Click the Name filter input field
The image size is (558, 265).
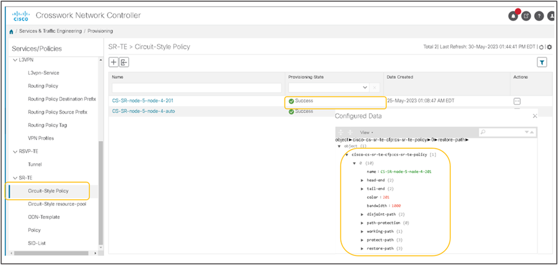197,87
